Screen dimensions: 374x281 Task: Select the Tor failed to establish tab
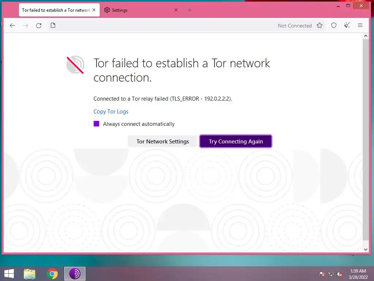click(x=59, y=10)
